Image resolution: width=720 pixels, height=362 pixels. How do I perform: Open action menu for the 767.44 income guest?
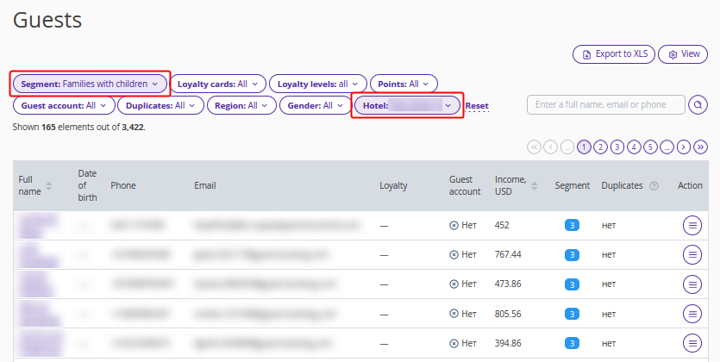pyautogui.click(x=692, y=254)
